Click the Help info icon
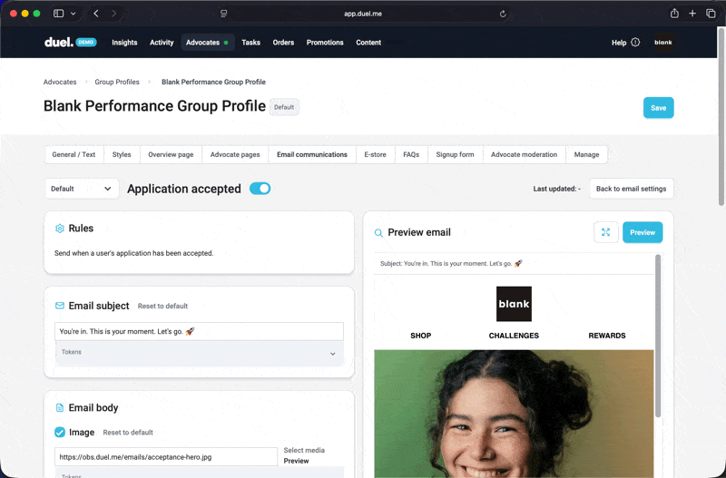 click(635, 43)
